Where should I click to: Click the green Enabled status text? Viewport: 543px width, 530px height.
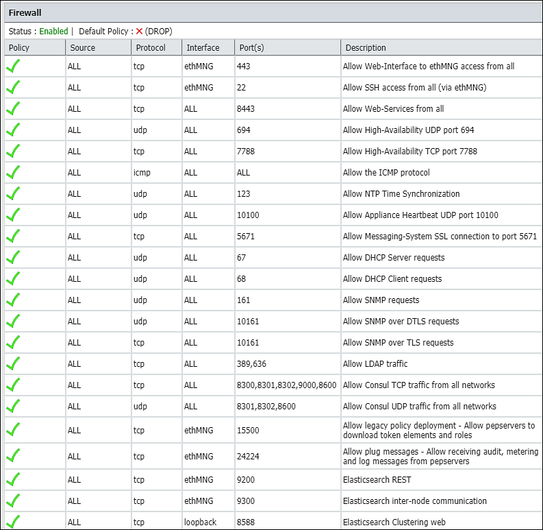click(53, 32)
